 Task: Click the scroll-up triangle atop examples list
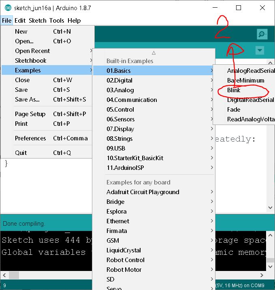[154, 53]
